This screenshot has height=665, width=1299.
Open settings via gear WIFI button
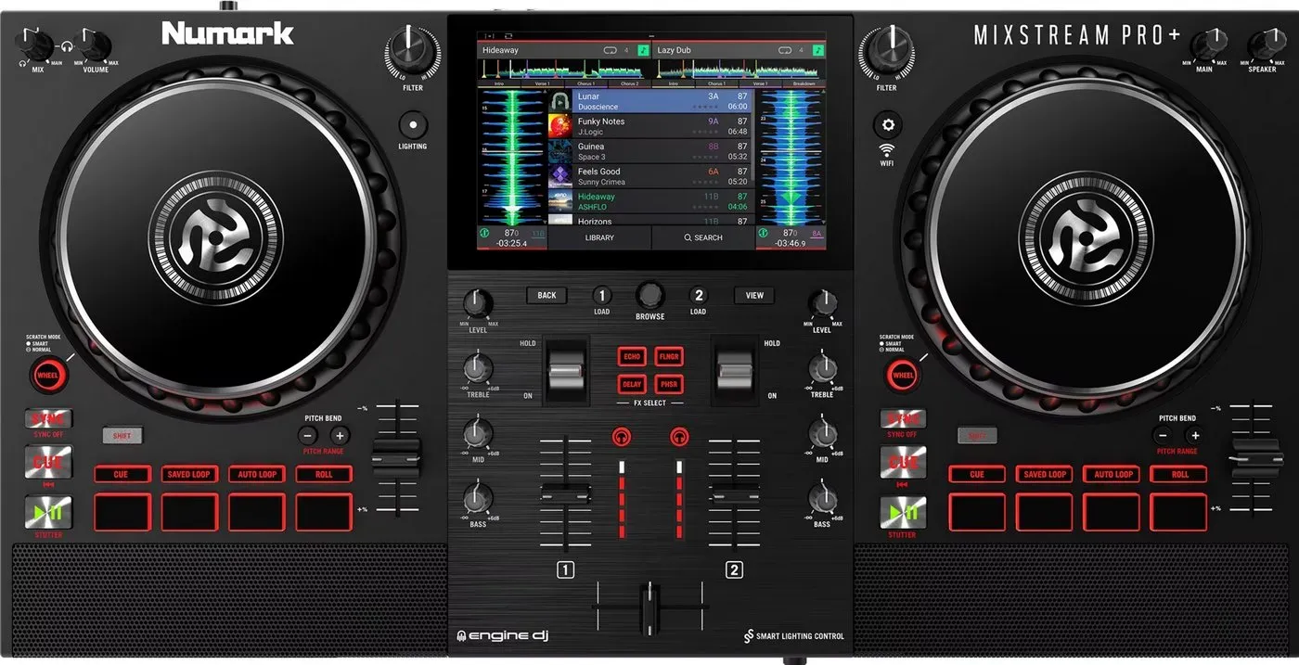click(x=887, y=125)
